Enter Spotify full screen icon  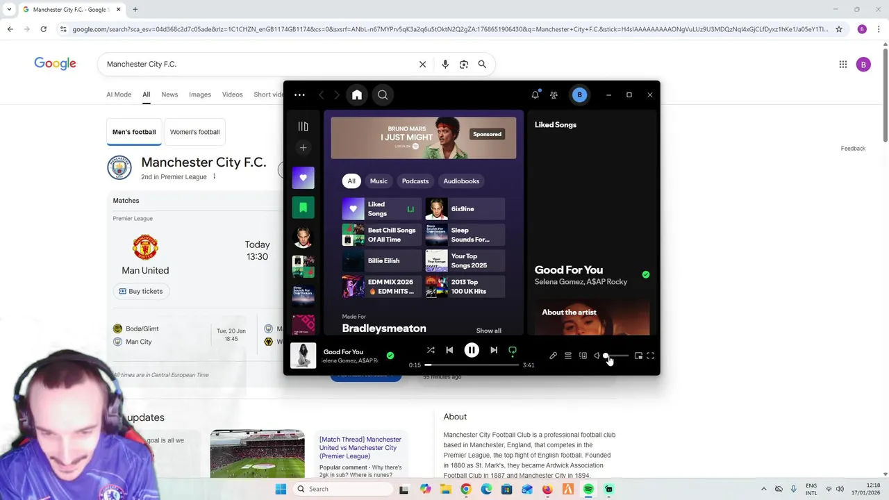651,356
